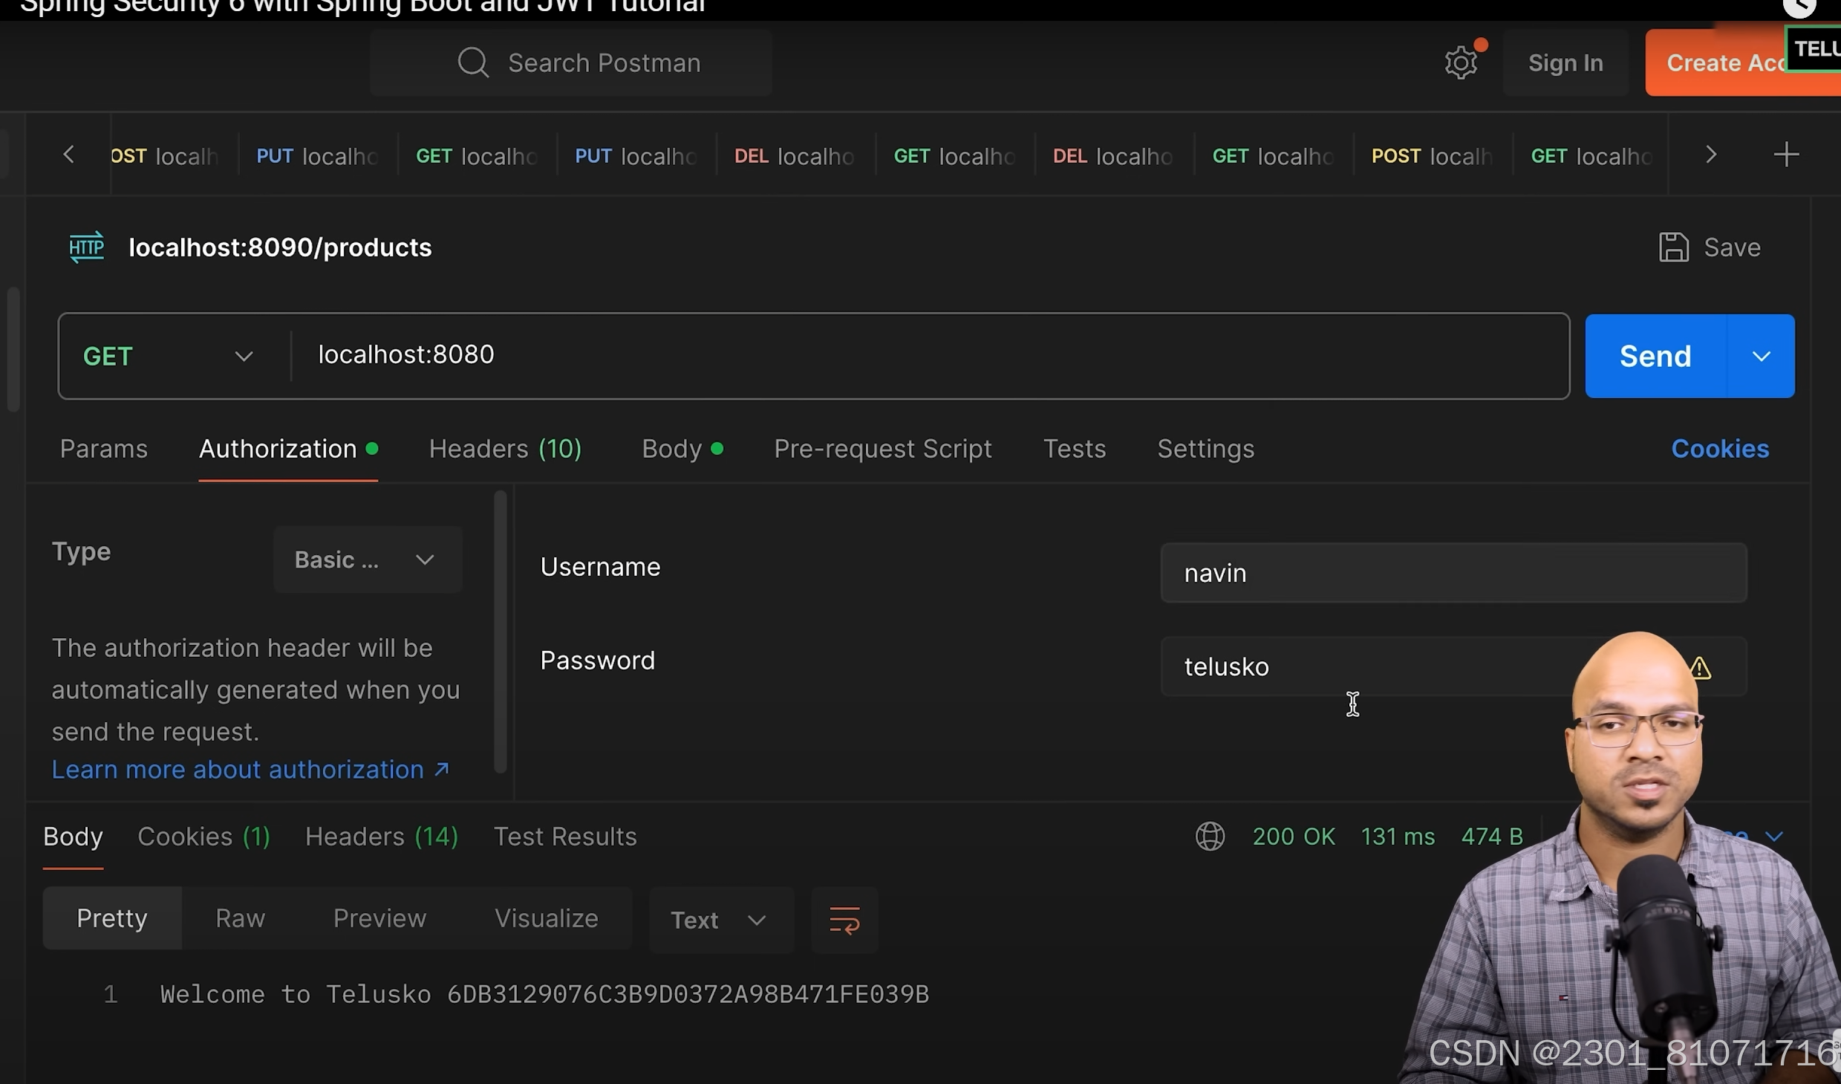
Task: Select the Visualize response view
Action: click(546, 918)
